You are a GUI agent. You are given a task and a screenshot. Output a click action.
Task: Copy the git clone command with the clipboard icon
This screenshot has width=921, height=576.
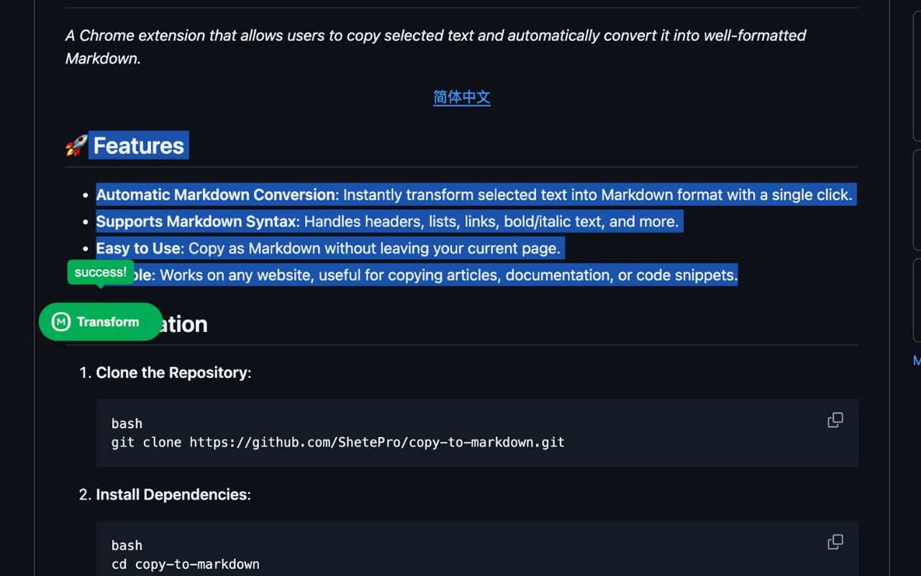point(835,420)
